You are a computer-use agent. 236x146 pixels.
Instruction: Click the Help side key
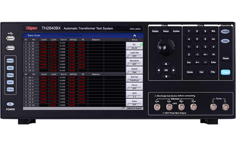10,68
